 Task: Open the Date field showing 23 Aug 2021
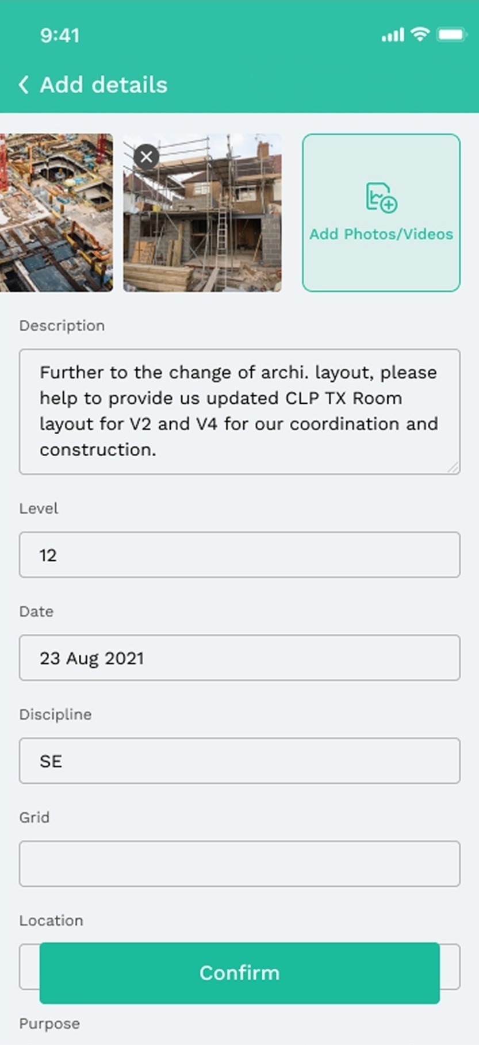click(x=239, y=658)
